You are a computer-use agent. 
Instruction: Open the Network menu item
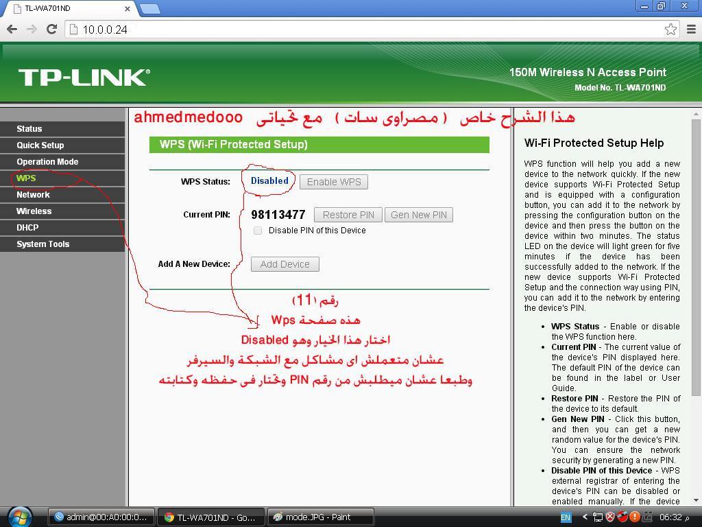point(62,194)
